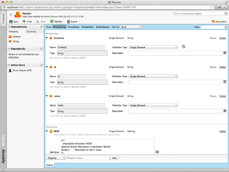
Task: Clear the Filter field with X icon
Action: [226, 27]
